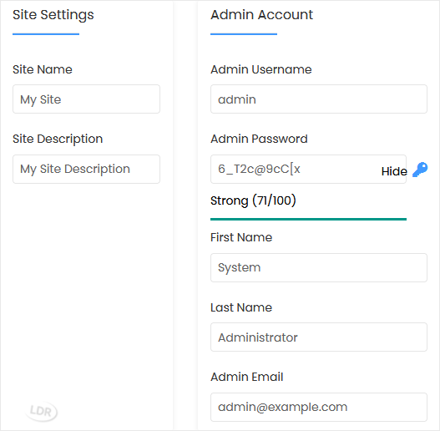
Task: Click the Site Name label
Action: coord(43,69)
